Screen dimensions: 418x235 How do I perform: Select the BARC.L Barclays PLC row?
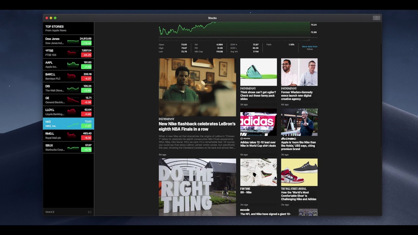[68, 76]
